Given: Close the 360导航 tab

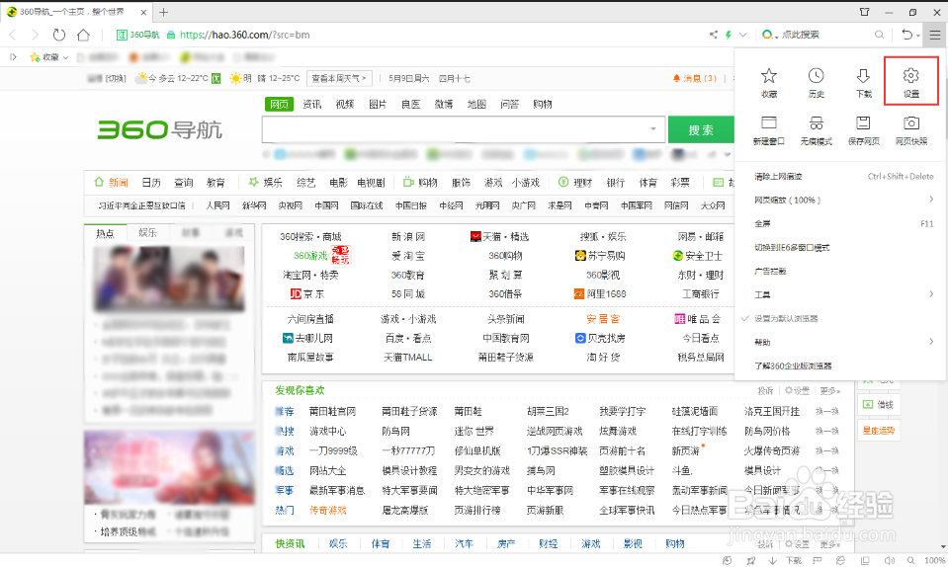Looking at the screenshot, I should 143,12.
